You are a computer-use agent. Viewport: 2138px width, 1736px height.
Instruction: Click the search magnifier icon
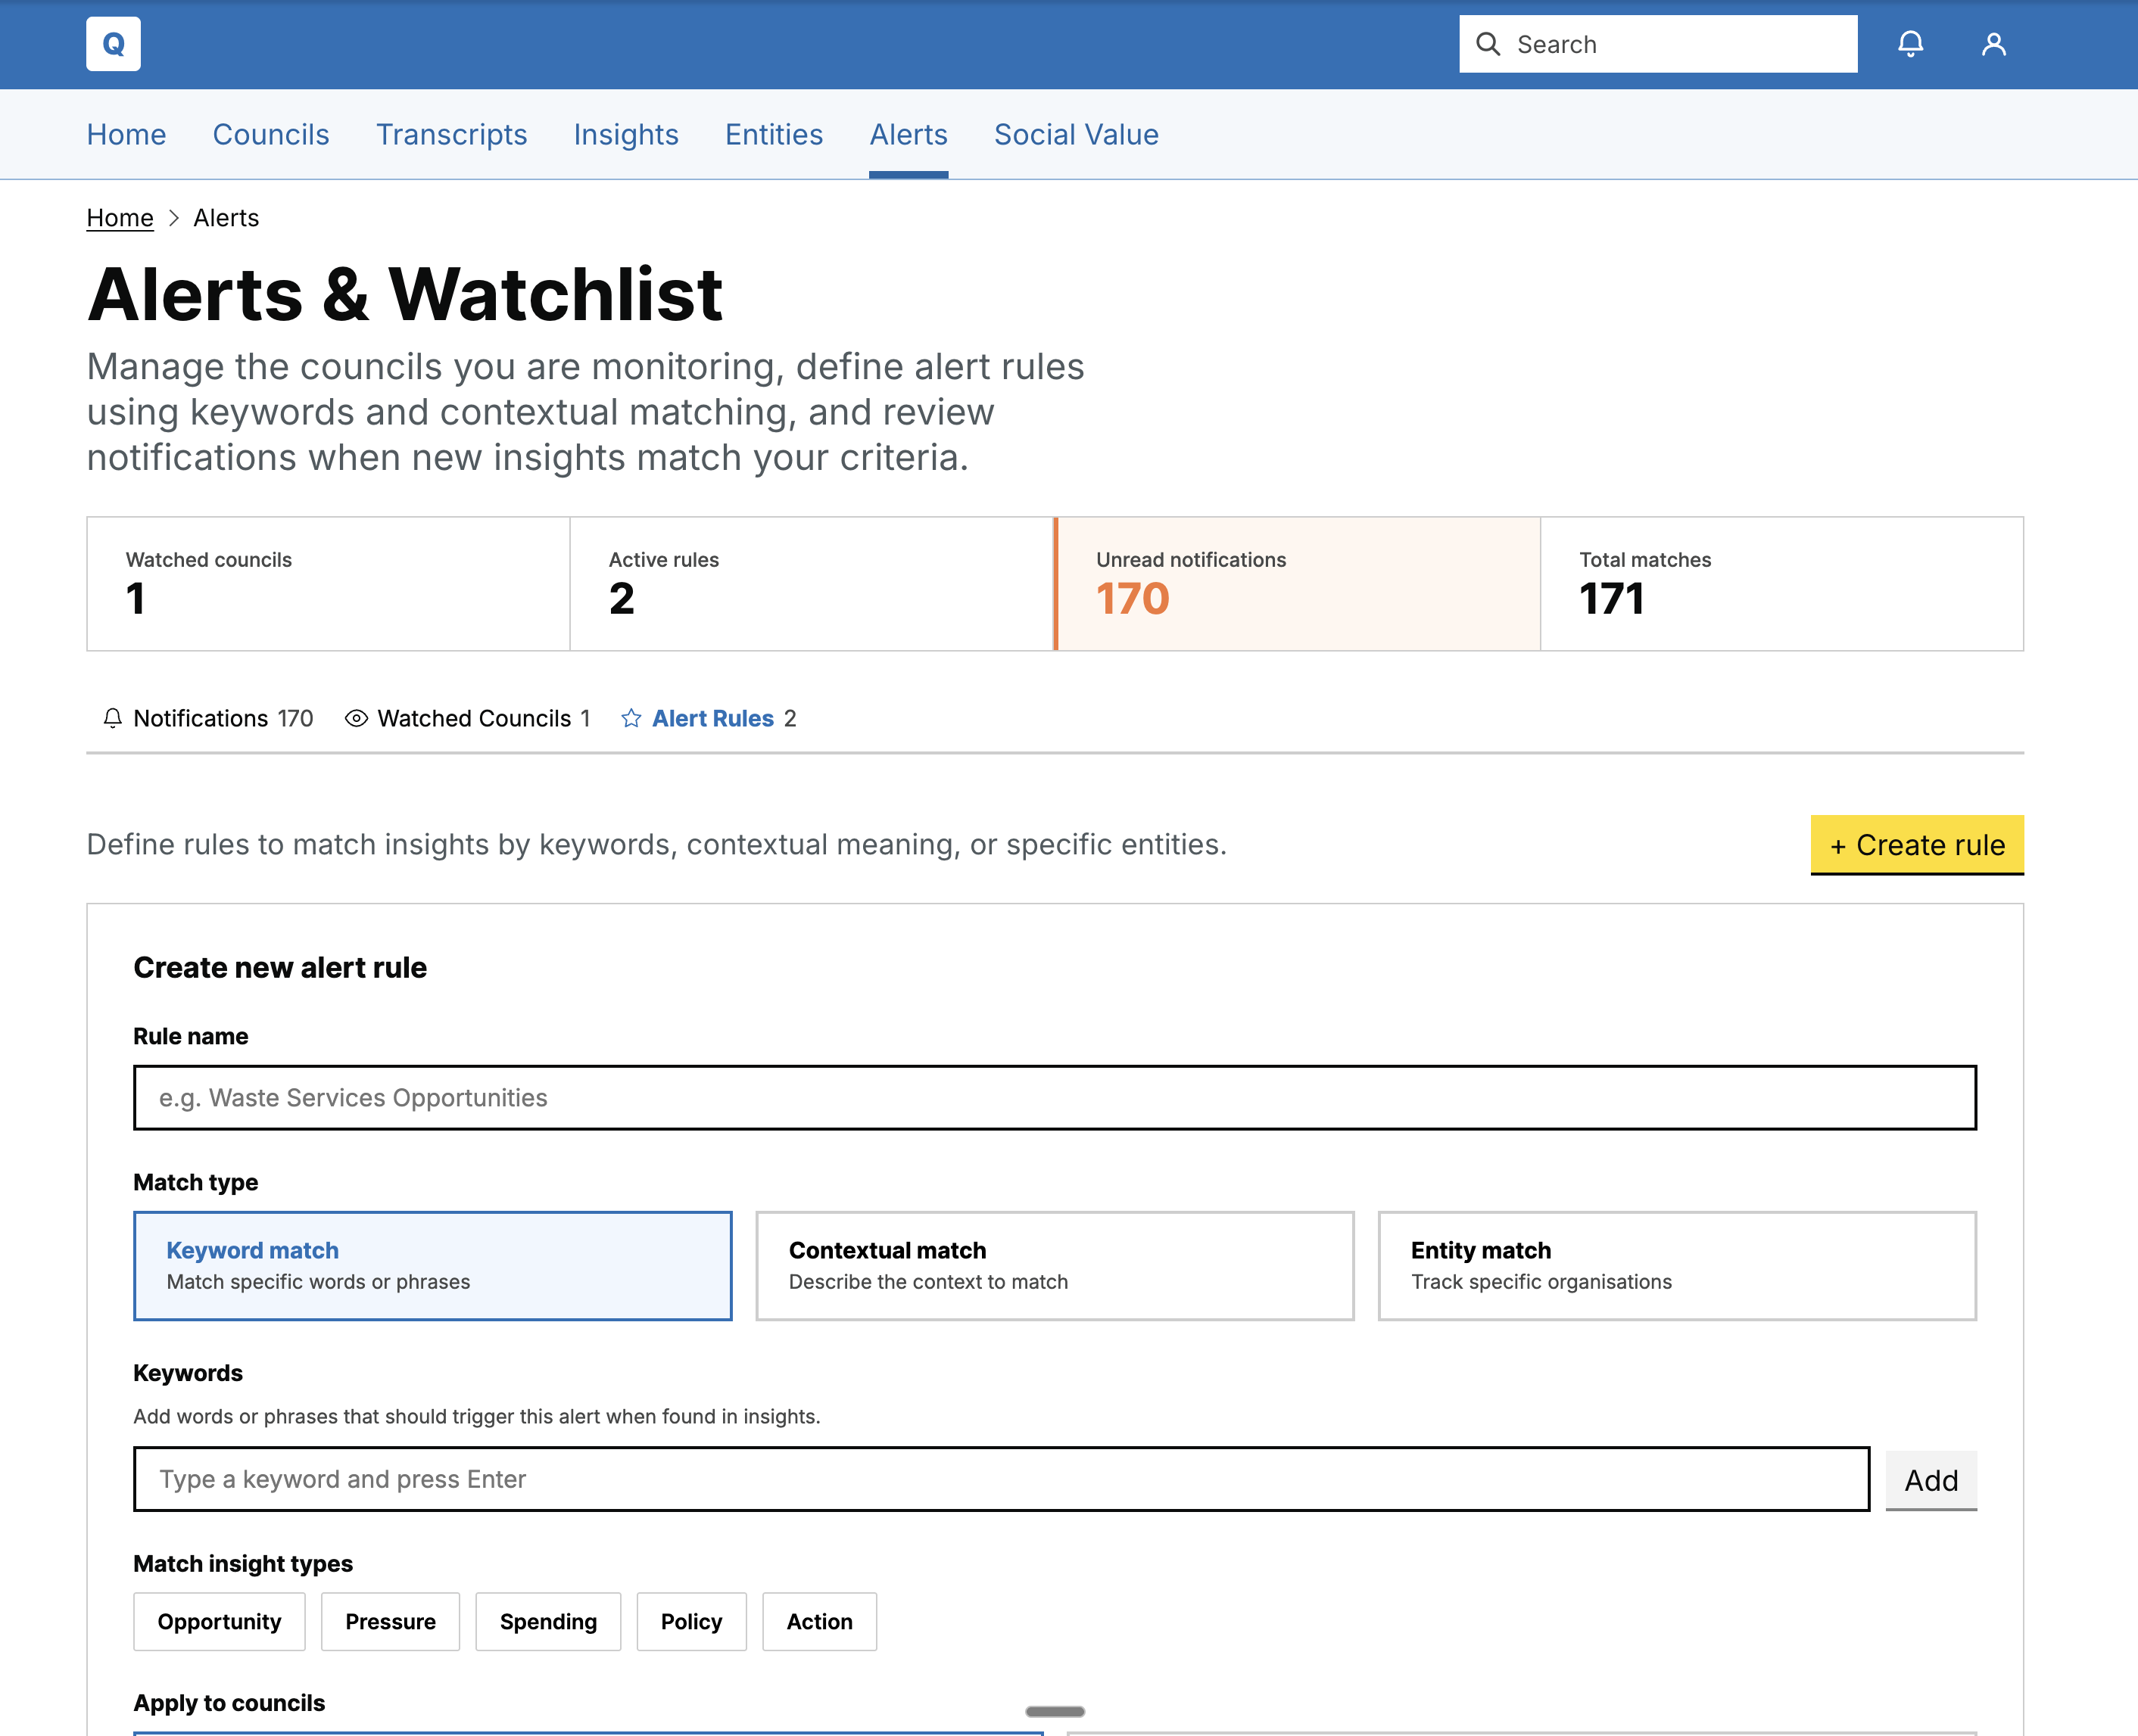pyautogui.click(x=1488, y=44)
